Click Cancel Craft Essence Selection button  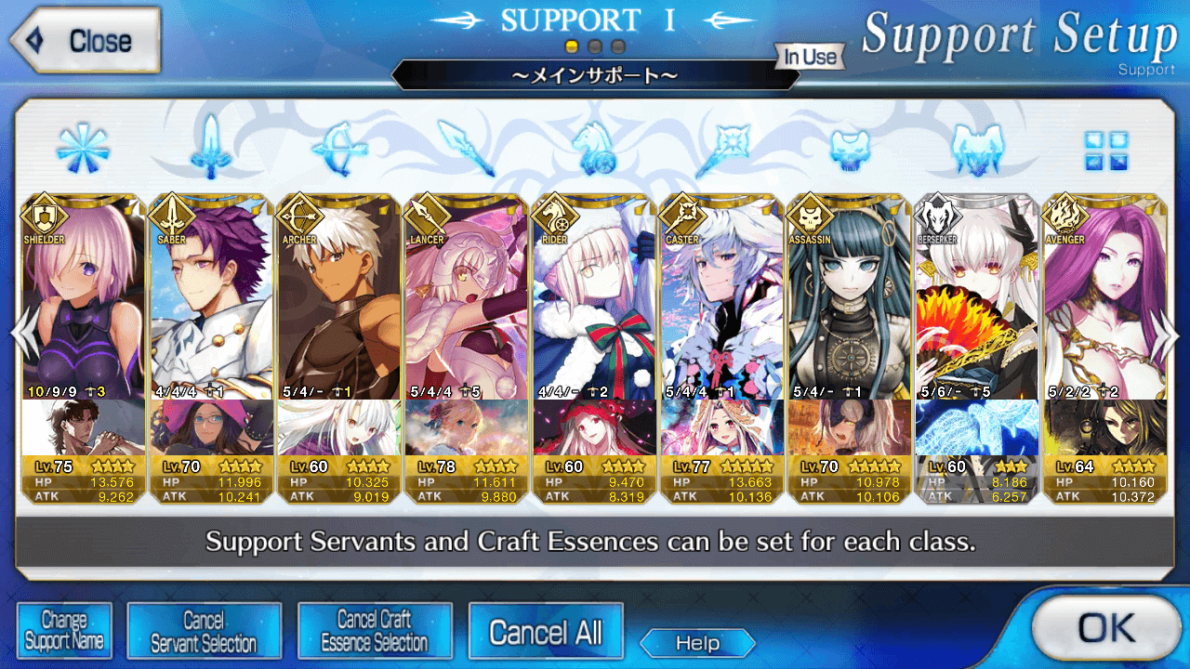pyautogui.click(x=375, y=631)
